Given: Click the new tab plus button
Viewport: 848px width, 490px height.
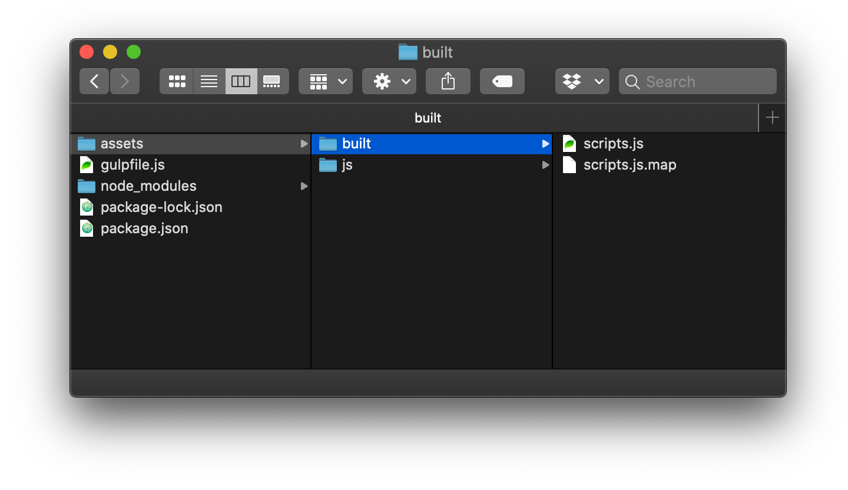Looking at the screenshot, I should coord(771,117).
